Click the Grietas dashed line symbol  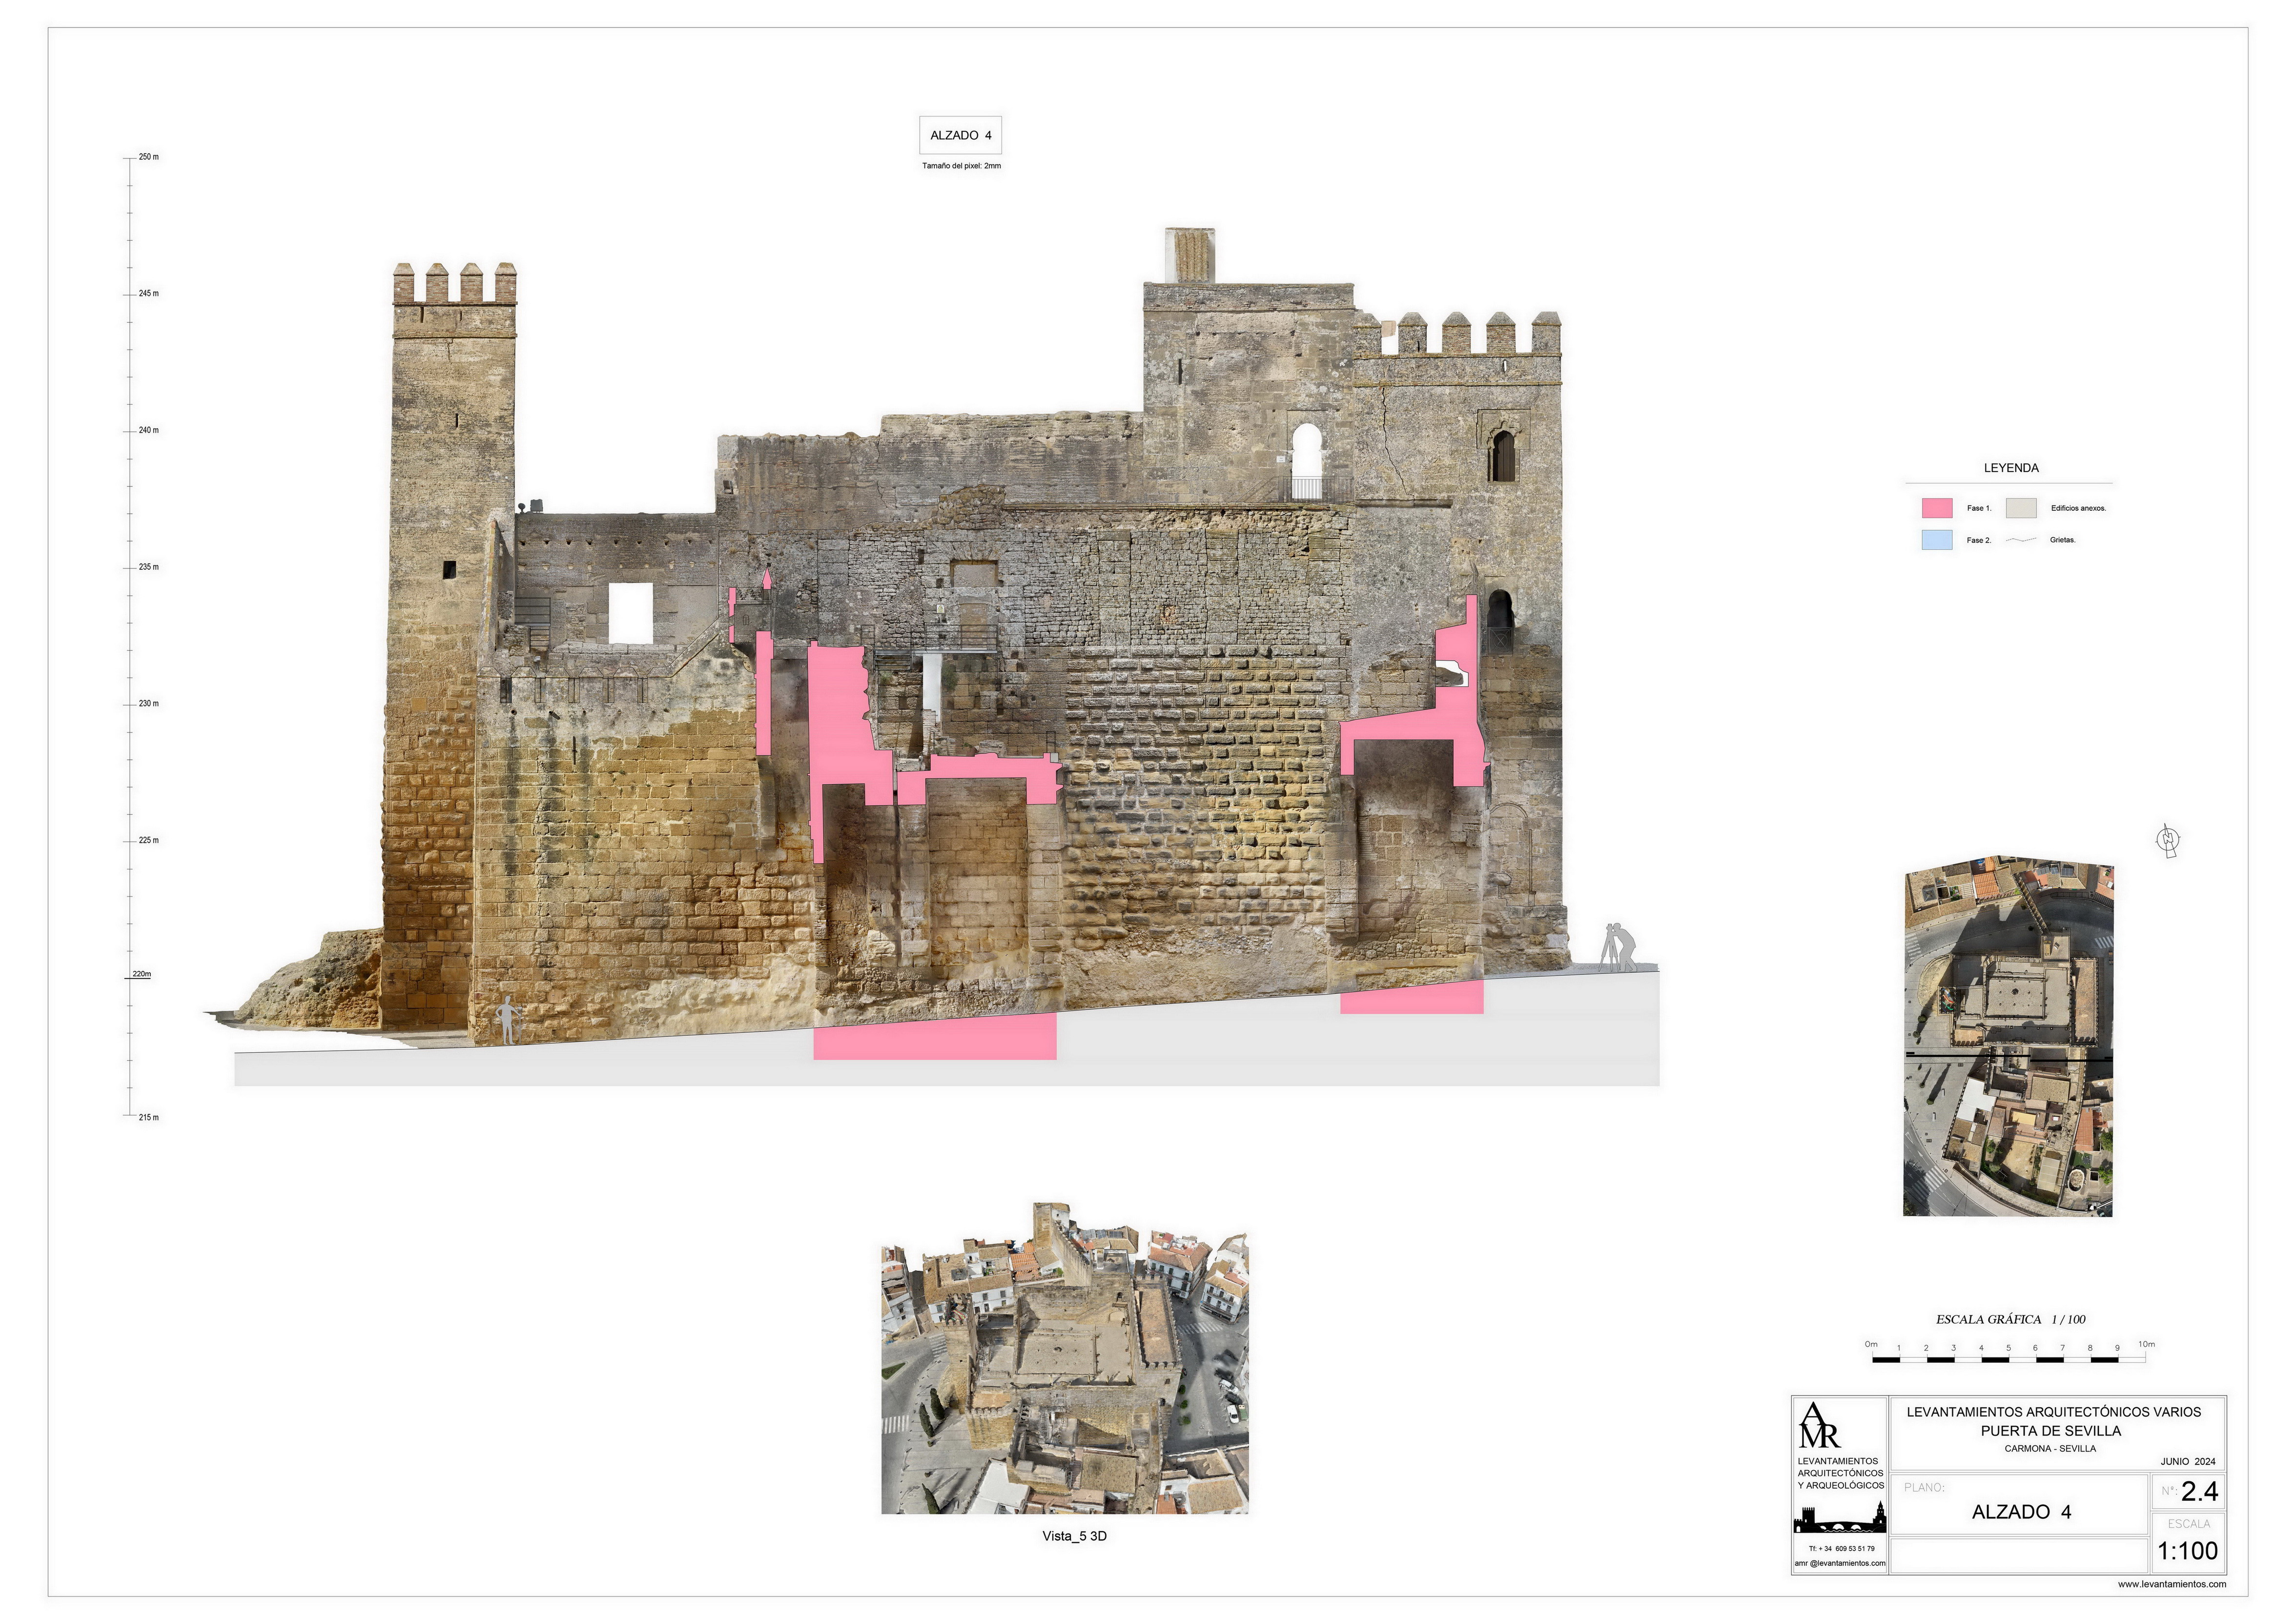point(2022,541)
